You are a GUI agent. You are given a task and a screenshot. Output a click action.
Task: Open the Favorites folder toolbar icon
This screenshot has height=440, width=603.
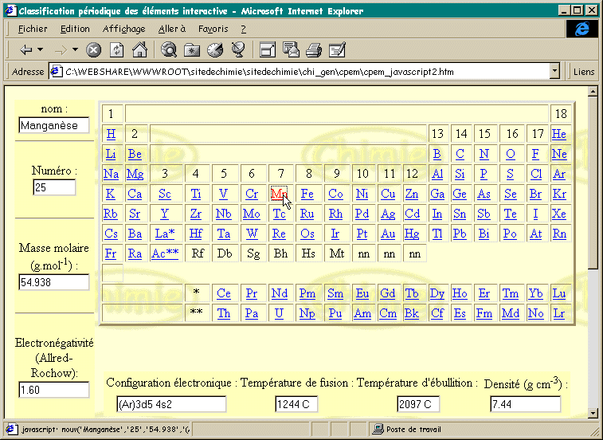(191, 49)
